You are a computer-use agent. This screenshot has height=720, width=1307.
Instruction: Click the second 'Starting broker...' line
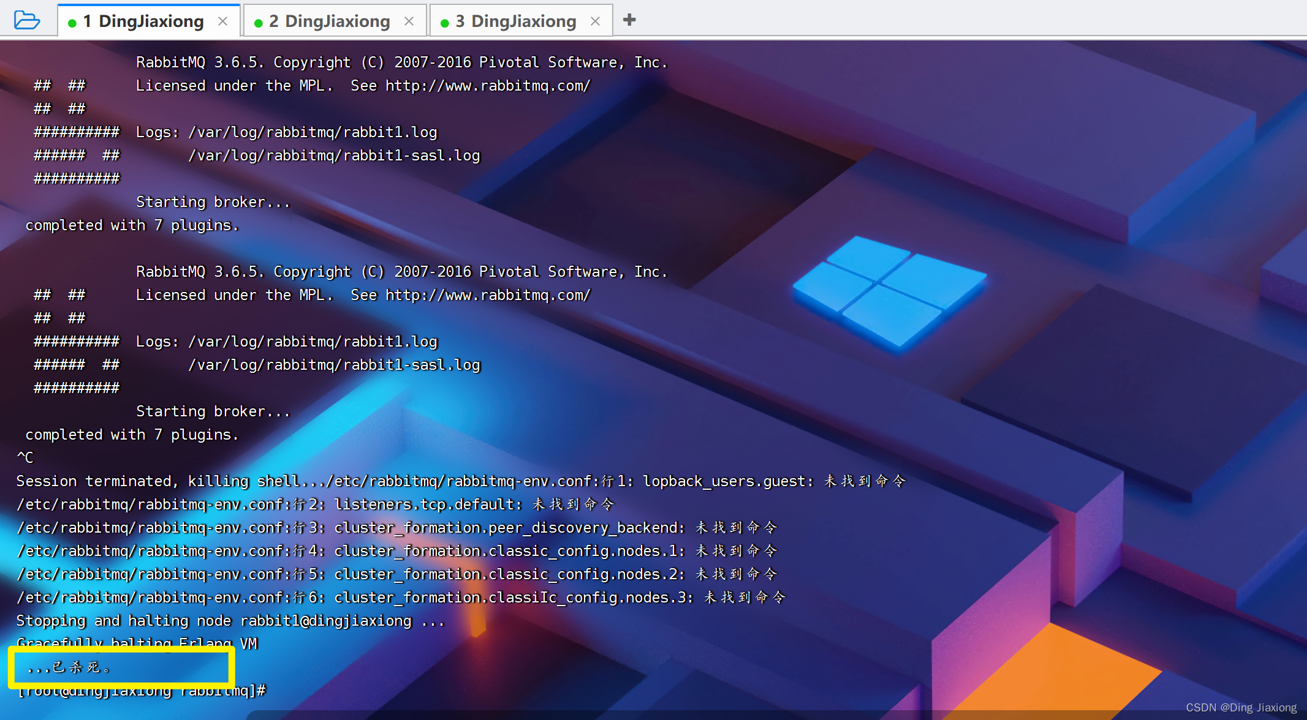213,411
